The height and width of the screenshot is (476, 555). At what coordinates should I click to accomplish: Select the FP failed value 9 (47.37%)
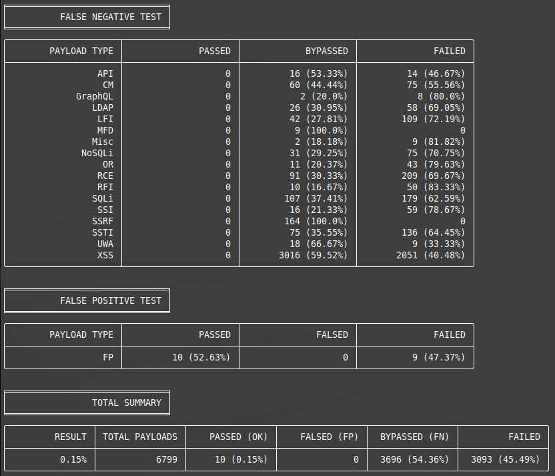[x=438, y=357]
